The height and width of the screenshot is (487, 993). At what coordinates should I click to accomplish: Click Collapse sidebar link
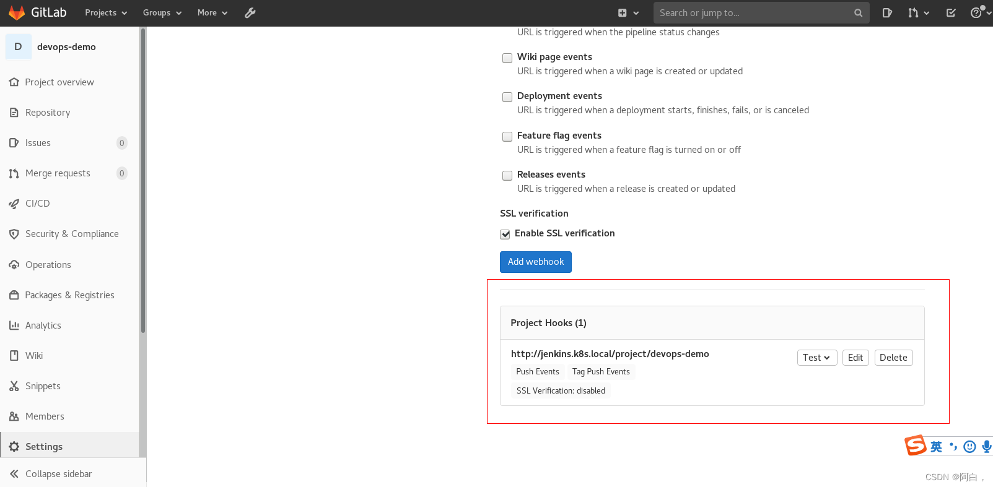(59, 474)
